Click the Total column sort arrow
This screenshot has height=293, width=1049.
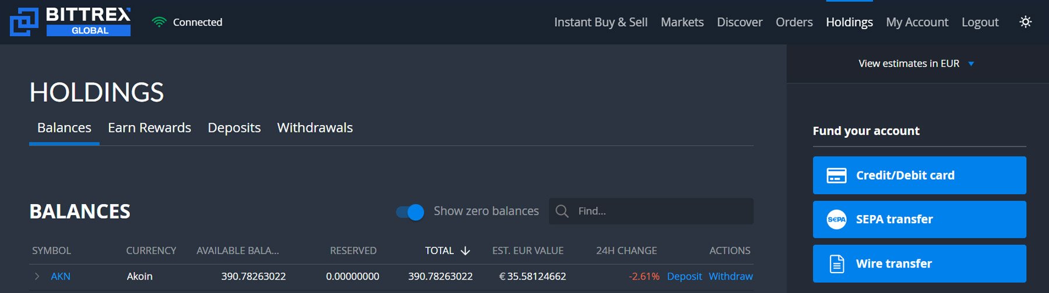(x=465, y=251)
